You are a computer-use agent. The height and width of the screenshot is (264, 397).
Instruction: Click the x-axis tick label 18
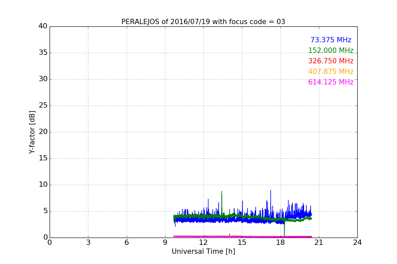tap(280, 243)
